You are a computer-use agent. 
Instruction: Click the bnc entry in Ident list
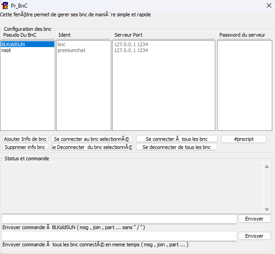click(x=84, y=44)
